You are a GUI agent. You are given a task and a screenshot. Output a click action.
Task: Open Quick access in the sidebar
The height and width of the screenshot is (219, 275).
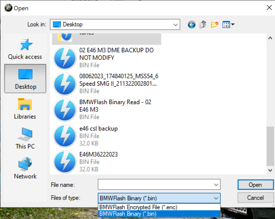coord(25,49)
